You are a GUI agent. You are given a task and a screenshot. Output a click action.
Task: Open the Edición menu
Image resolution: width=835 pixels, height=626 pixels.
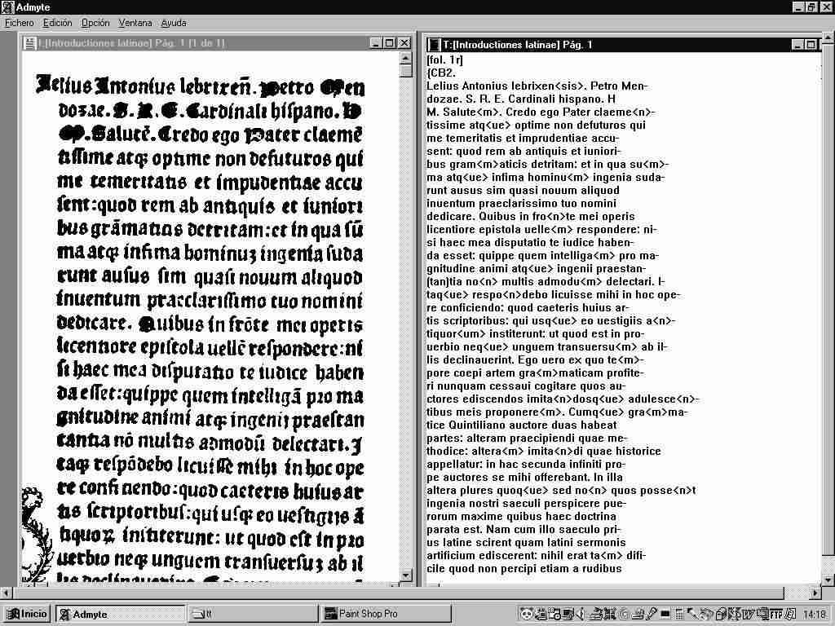tap(57, 23)
